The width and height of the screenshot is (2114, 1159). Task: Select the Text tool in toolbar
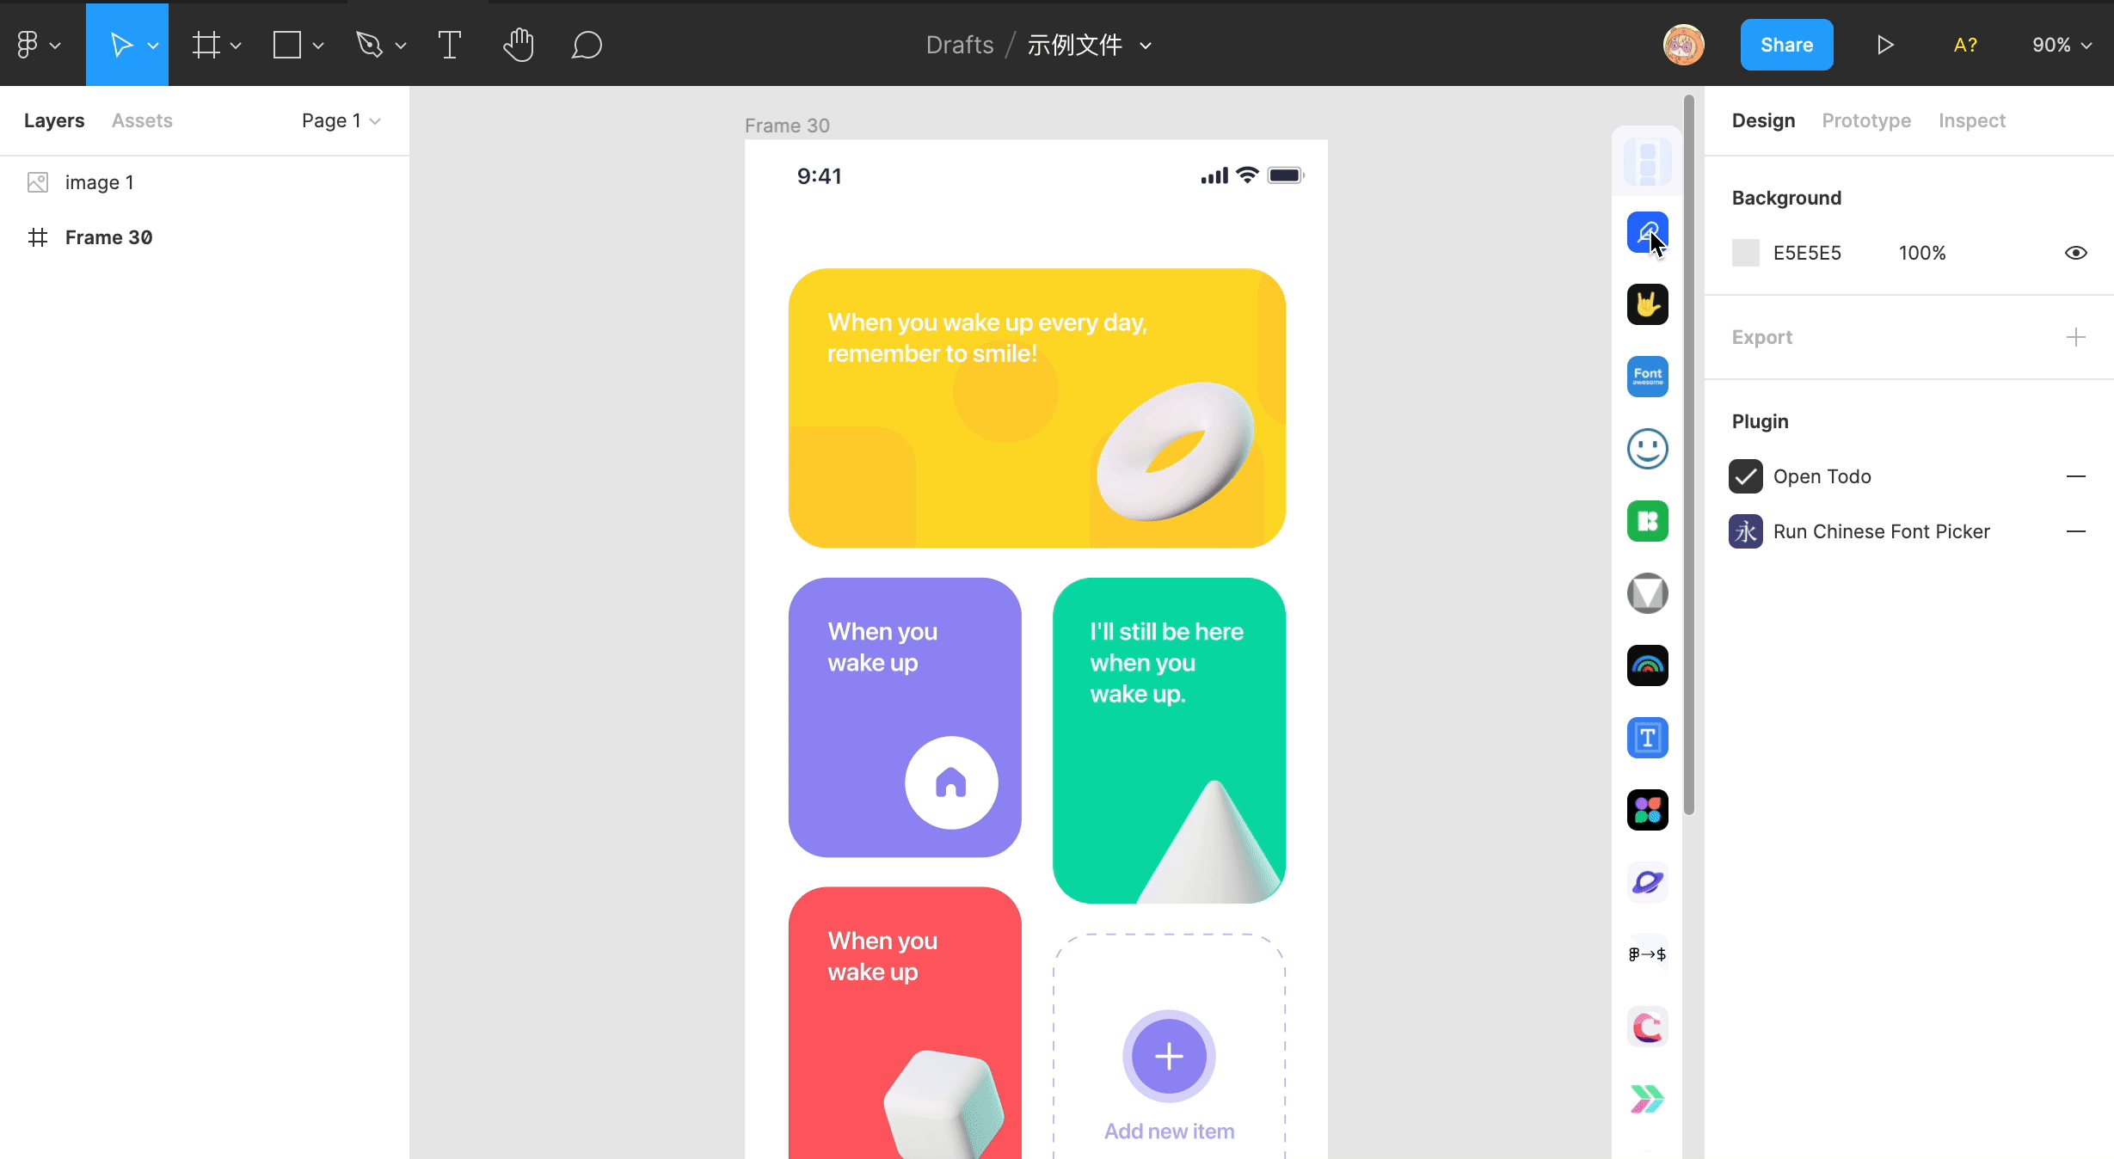pyautogui.click(x=449, y=45)
